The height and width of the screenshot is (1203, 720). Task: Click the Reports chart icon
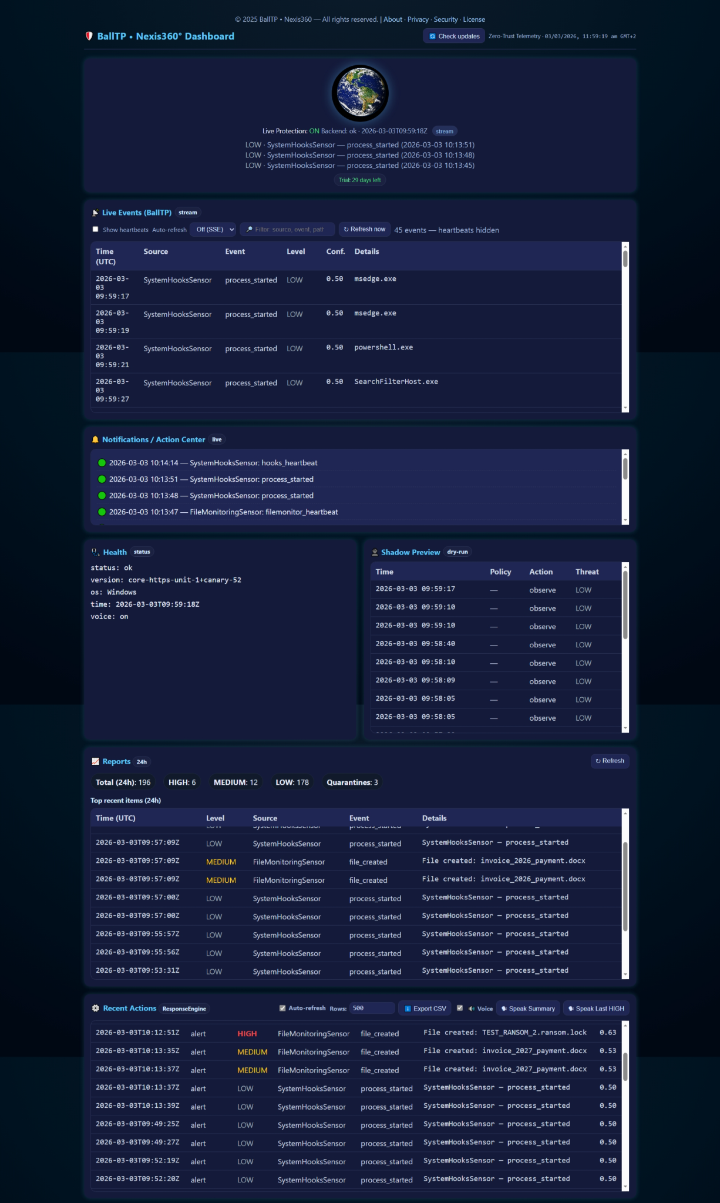coord(95,761)
